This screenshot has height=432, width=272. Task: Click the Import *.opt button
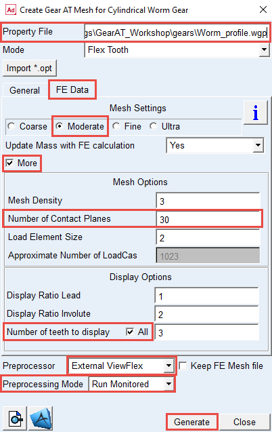[29, 68]
